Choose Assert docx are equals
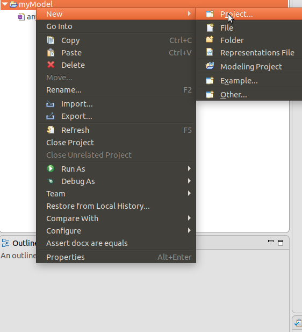The width and height of the screenshot is (302, 332). 116,243
